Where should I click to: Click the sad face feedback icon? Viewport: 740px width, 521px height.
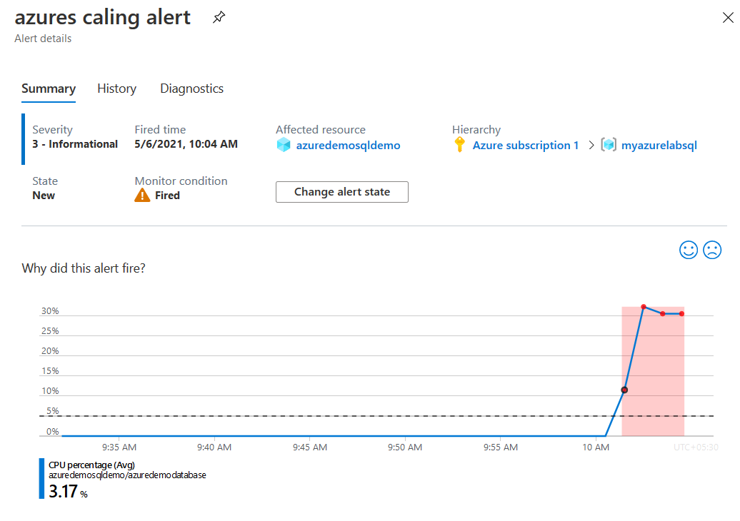coord(712,250)
